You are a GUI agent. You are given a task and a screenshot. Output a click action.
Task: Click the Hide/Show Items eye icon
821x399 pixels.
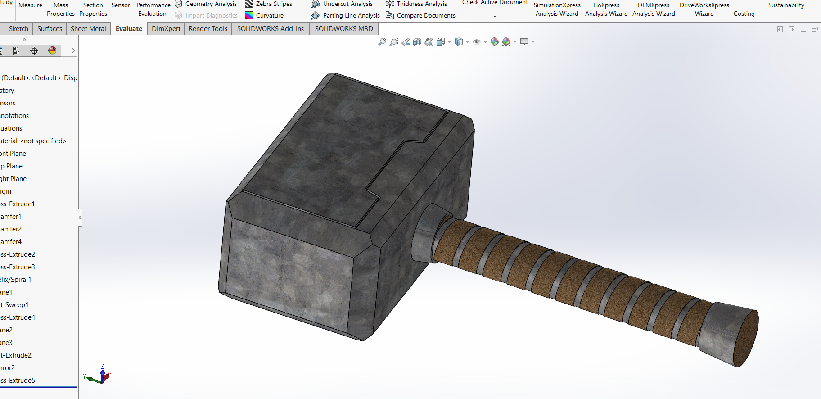pyautogui.click(x=477, y=42)
